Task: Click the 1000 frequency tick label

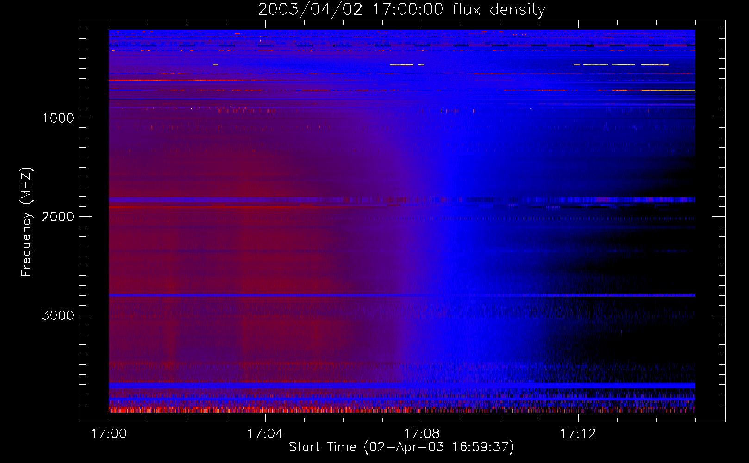Action: tap(58, 118)
